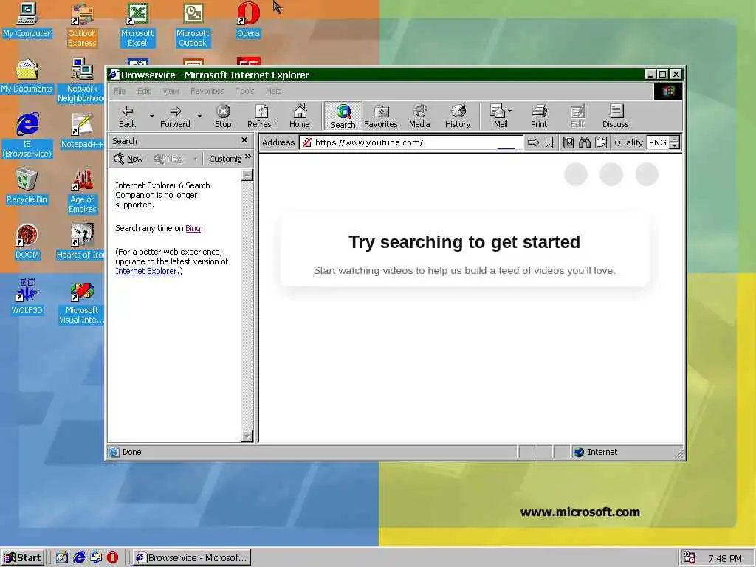Follow the Bing link
Viewport: 756px width, 567px height.
tap(193, 229)
